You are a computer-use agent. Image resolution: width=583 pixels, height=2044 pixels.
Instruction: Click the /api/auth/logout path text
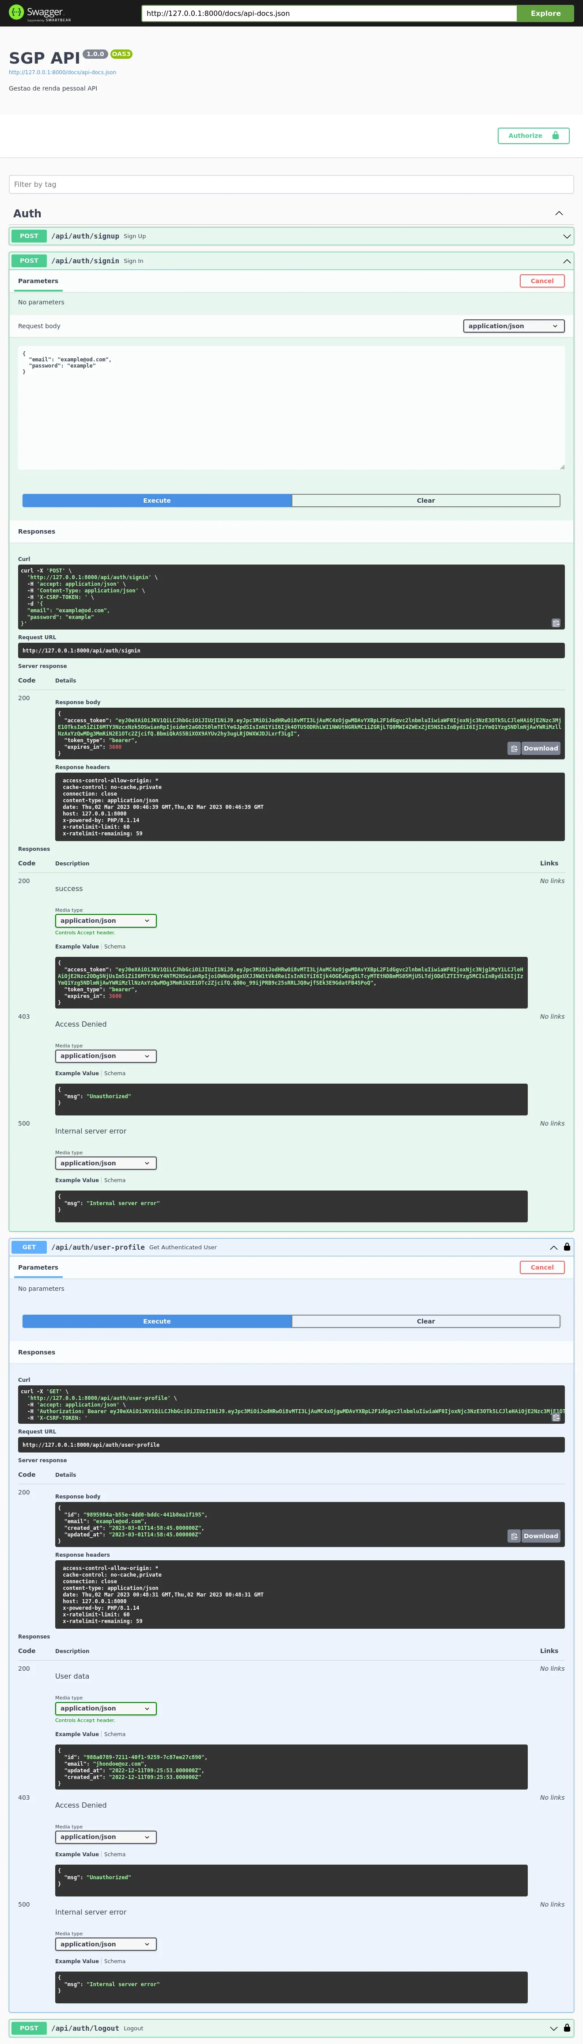point(86,2028)
